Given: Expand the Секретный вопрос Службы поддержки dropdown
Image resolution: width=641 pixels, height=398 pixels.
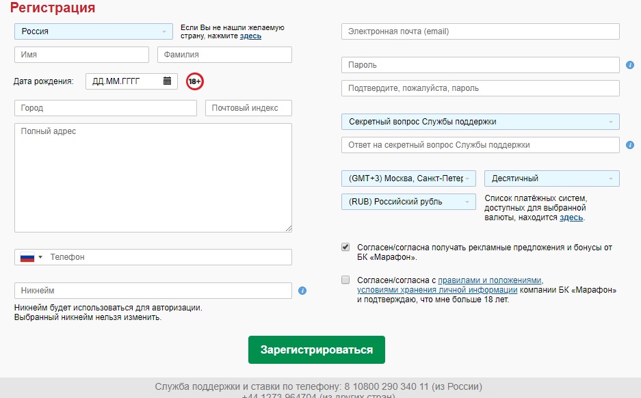Looking at the screenshot, I should [x=480, y=122].
